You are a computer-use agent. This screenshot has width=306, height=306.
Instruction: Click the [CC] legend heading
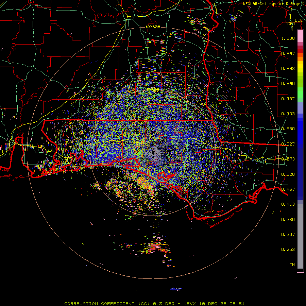(290, 23)
